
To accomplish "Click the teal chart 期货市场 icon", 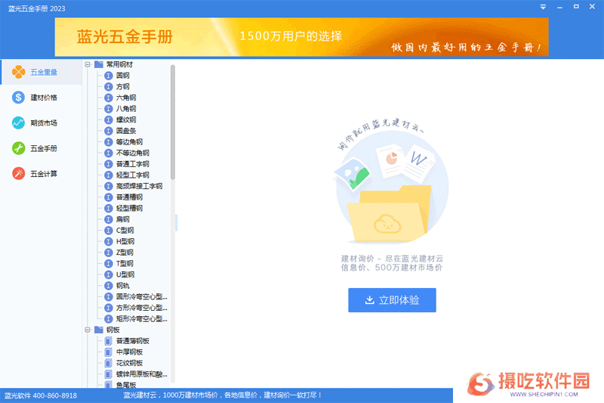I will point(18,123).
